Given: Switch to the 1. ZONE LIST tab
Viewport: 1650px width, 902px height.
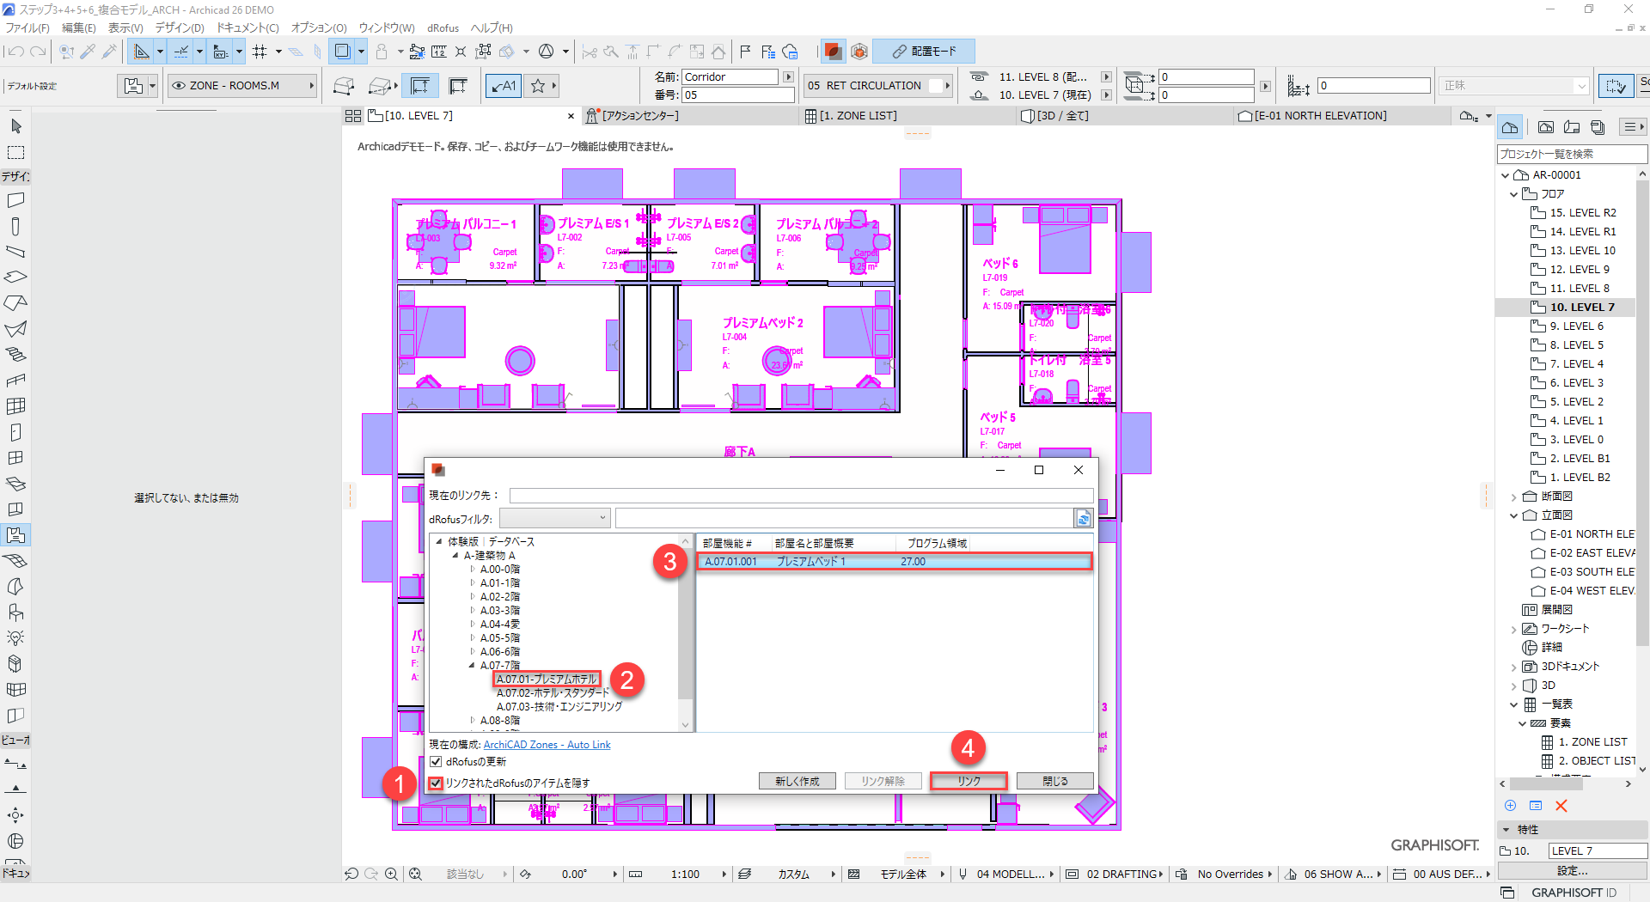Looking at the screenshot, I should (x=857, y=116).
